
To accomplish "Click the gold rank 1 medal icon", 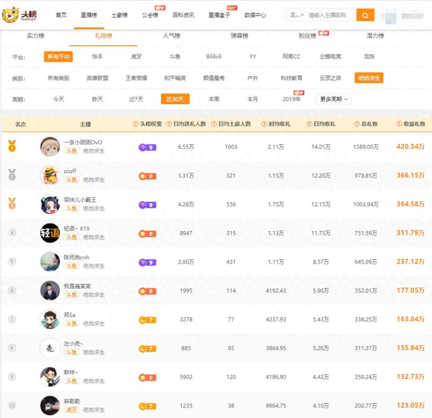I will pos(12,146).
